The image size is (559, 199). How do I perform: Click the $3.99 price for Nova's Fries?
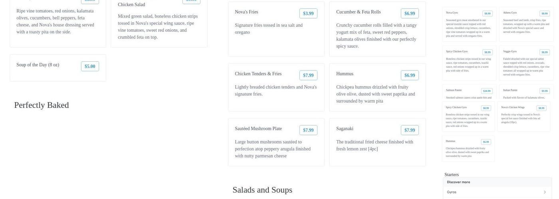(x=308, y=14)
